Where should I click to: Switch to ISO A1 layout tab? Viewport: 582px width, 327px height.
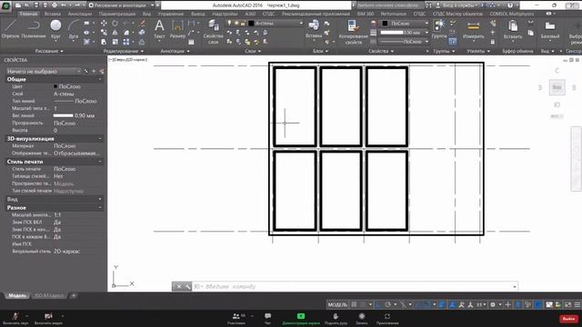coord(49,295)
